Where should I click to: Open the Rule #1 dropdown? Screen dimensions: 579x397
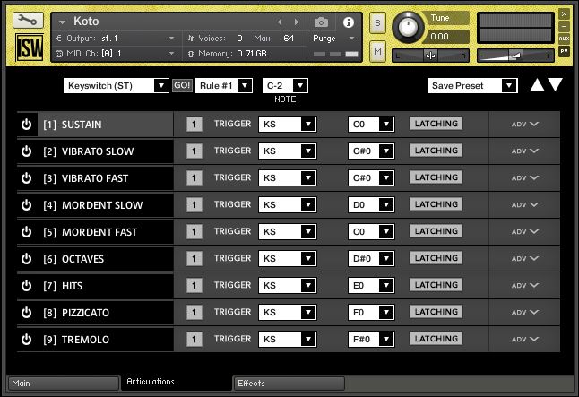coord(224,86)
